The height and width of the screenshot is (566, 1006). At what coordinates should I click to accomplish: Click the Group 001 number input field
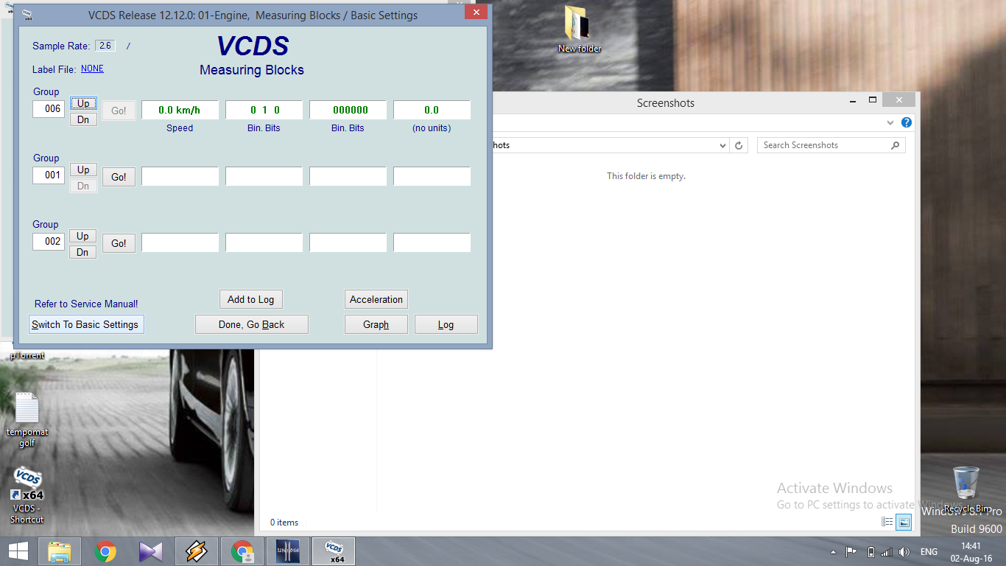49,175
